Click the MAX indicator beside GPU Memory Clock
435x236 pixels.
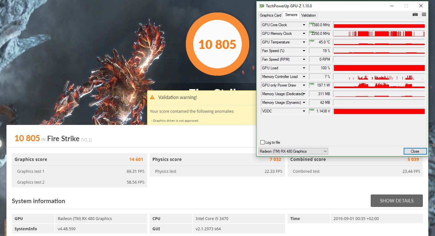311,32
